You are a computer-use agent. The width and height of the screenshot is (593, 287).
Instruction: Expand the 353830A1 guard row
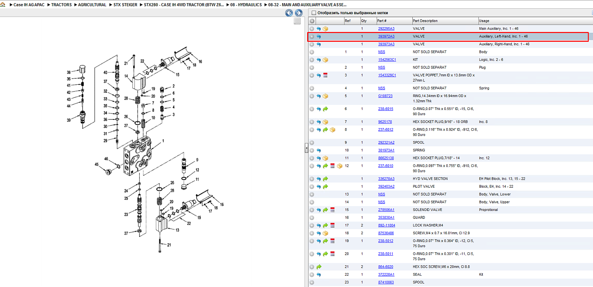click(x=312, y=218)
